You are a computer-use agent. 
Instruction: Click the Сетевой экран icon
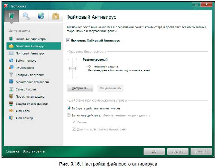11,89
